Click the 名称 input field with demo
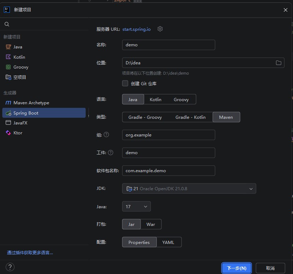This screenshot has height=274, width=293. click(168, 45)
